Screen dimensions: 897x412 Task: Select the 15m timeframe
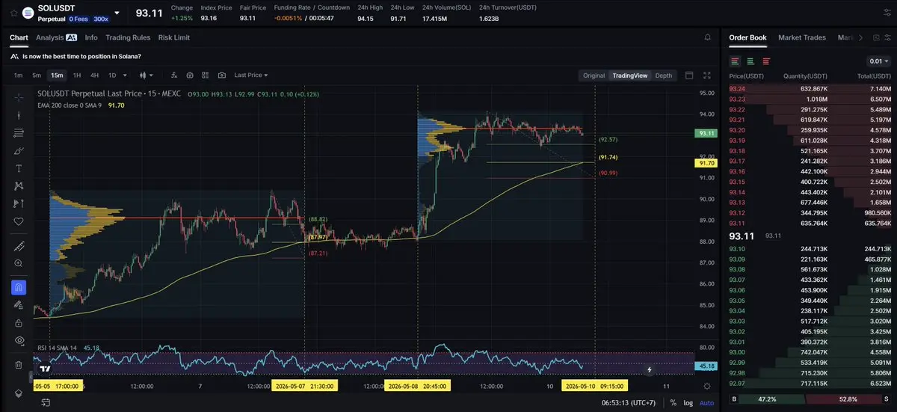[x=57, y=76]
